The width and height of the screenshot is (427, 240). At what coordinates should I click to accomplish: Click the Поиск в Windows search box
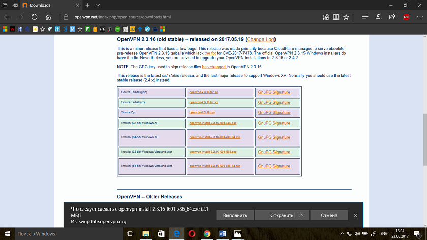[69, 234]
